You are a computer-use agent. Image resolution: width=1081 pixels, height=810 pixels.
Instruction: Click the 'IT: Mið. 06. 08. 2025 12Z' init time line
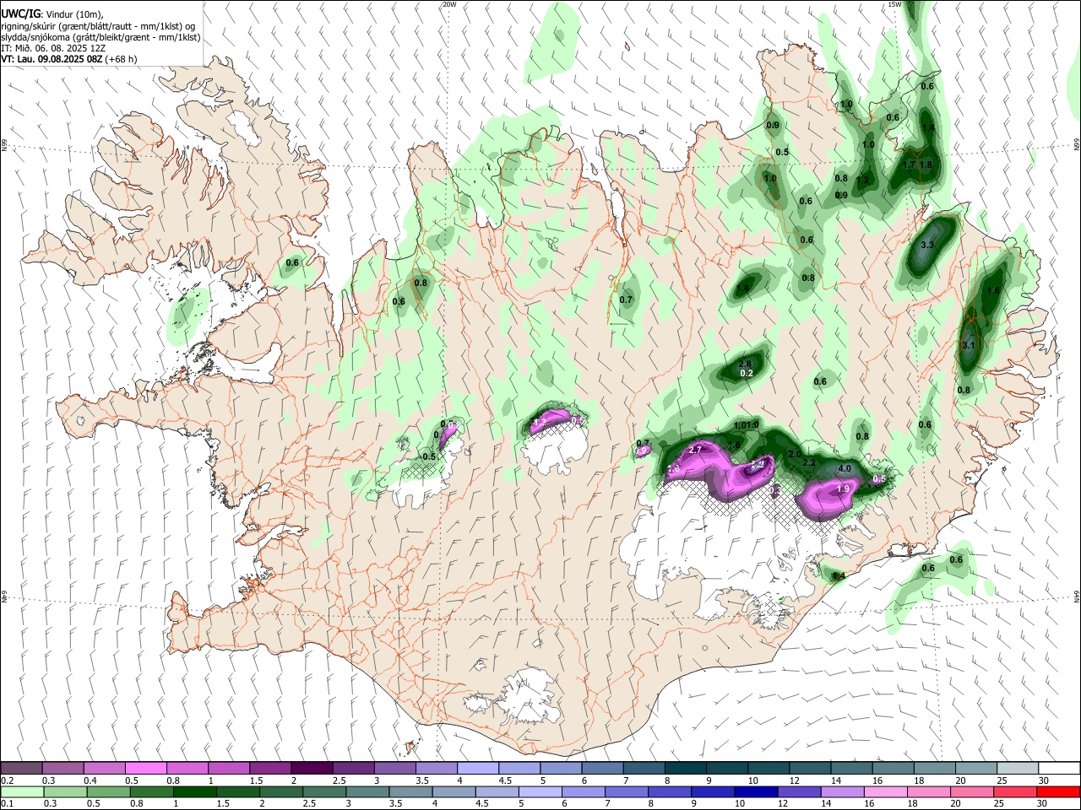tap(53, 48)
